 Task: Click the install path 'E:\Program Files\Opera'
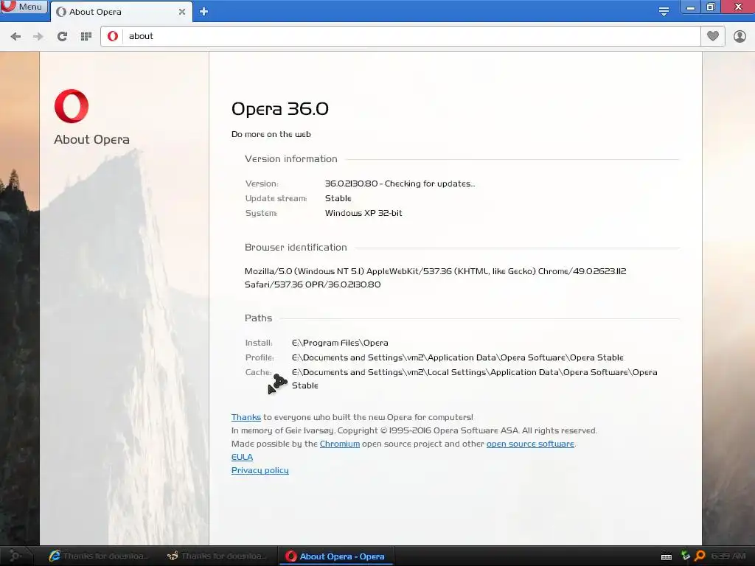click(340, 343)
